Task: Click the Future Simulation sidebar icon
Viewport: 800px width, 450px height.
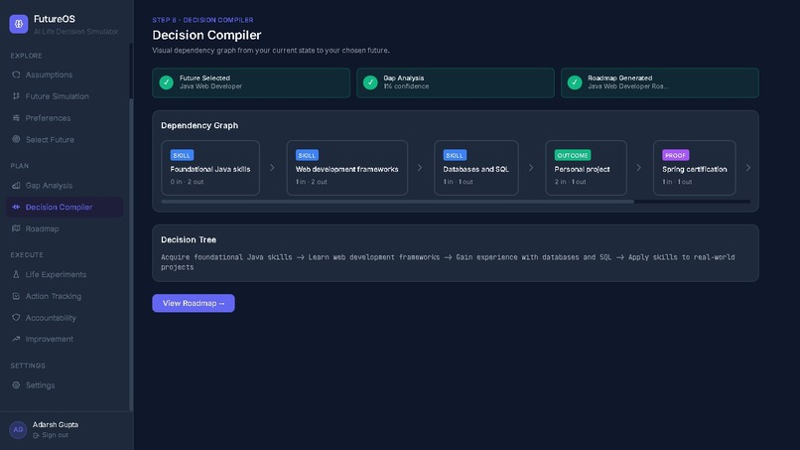Action: (16, 96)
